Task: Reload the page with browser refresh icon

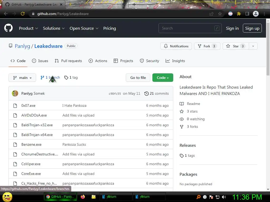Action: pos(23,14)
